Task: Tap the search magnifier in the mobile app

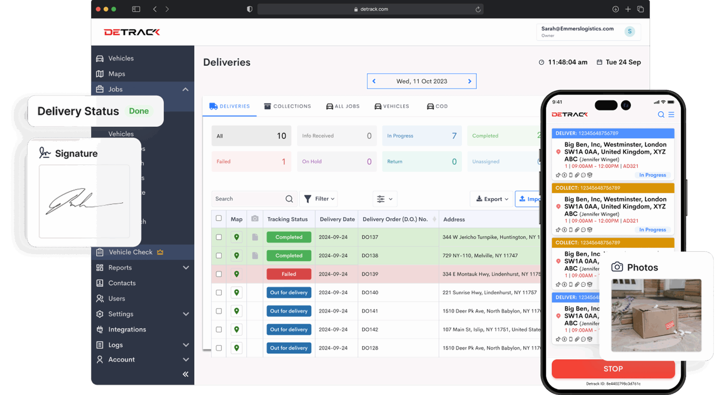Action: coord(661,115)
